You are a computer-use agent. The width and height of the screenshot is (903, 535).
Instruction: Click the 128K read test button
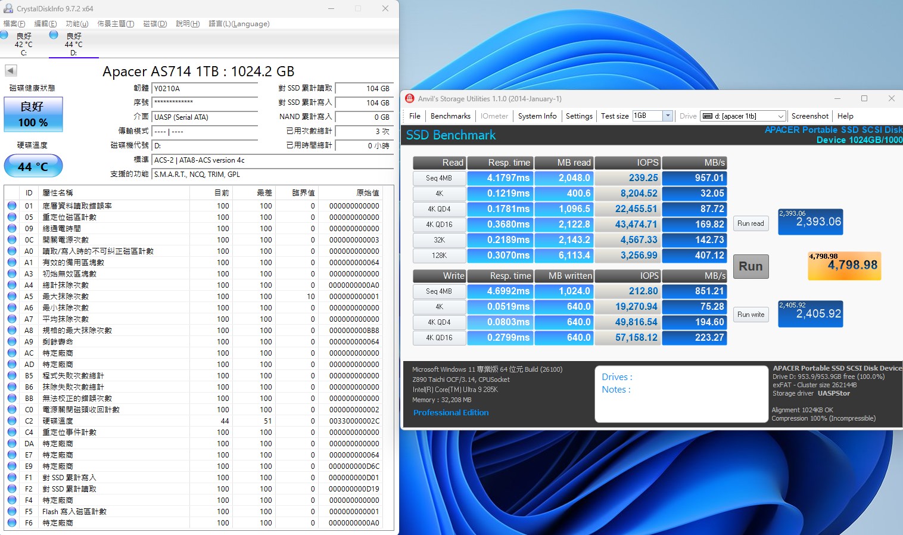(439, 256)
